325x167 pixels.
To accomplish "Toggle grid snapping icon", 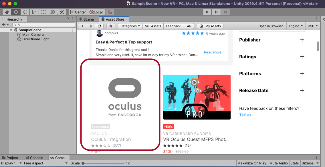I will (110, 12).
